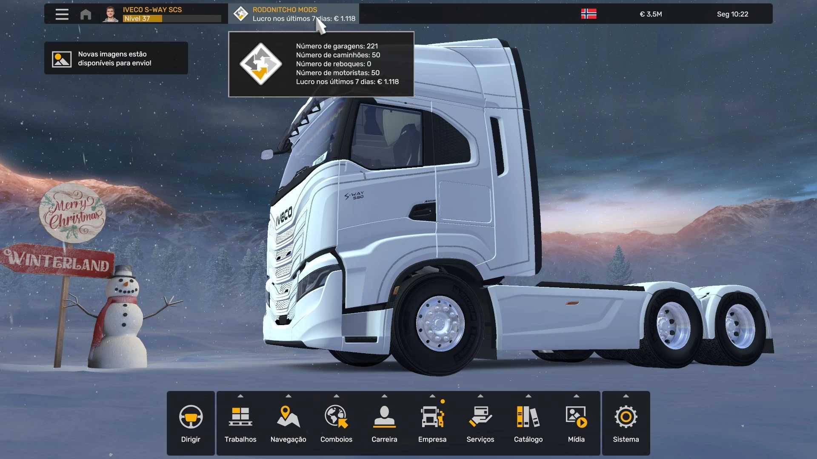Click the Norway flag indicator
Screen dimensions: 817x459
pyautogui.click(x=588, y=14)
